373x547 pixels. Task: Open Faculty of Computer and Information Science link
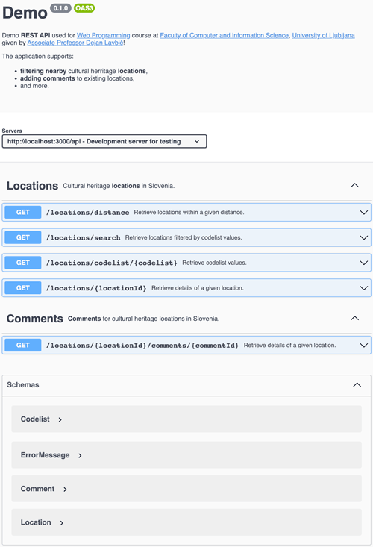pos(224,35)
